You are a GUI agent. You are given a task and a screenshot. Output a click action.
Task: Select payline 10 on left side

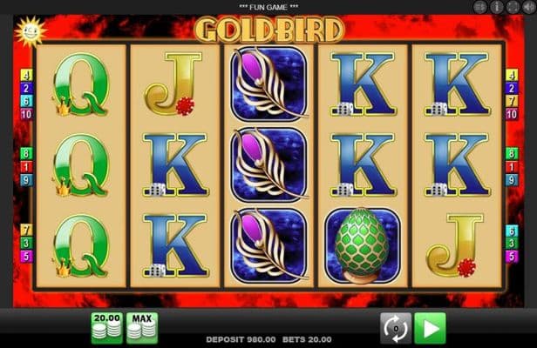[26, 114]
